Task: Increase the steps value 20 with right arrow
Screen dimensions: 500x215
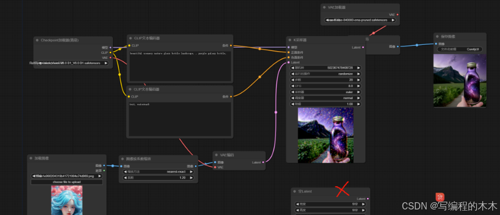Action: [x=359, y=80]
